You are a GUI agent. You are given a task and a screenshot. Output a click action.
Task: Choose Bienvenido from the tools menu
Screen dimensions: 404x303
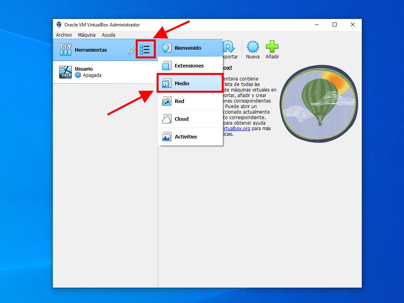[190, 48]
